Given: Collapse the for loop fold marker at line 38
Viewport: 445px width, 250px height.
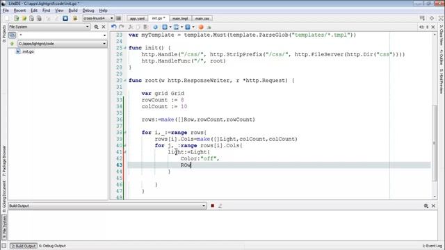Looking at the screenshot, I should 125,133.
